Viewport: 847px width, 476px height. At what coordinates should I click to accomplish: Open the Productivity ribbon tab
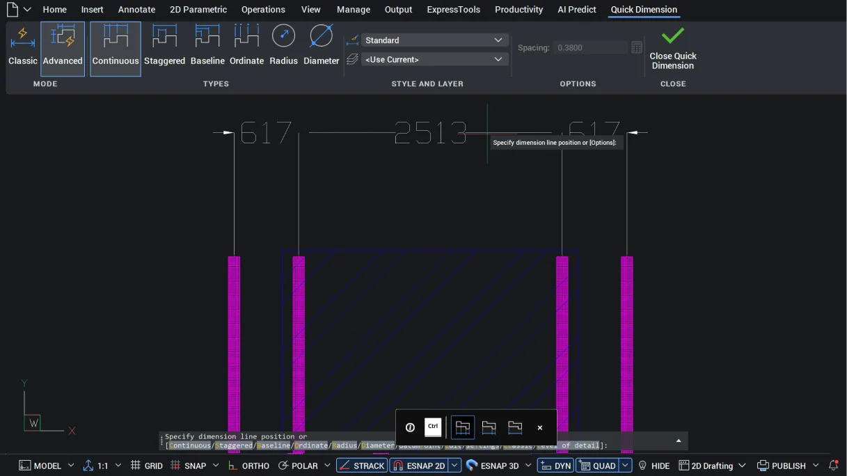click(x=519, y=10)
